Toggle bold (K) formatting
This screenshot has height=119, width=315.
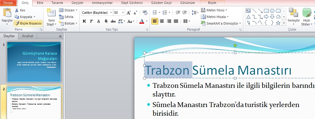click(x=84, y=21)
